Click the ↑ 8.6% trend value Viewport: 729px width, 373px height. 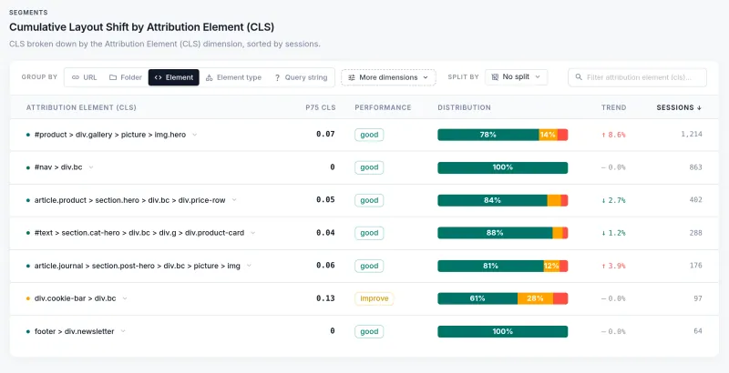click(x=613, y=135)
